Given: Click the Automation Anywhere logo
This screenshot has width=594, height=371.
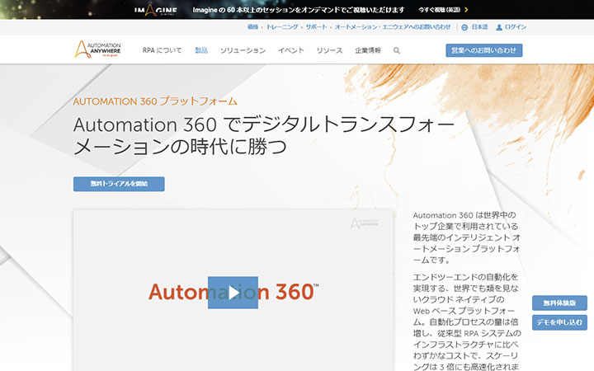Looking at the screenshot, I should (97, 49).
